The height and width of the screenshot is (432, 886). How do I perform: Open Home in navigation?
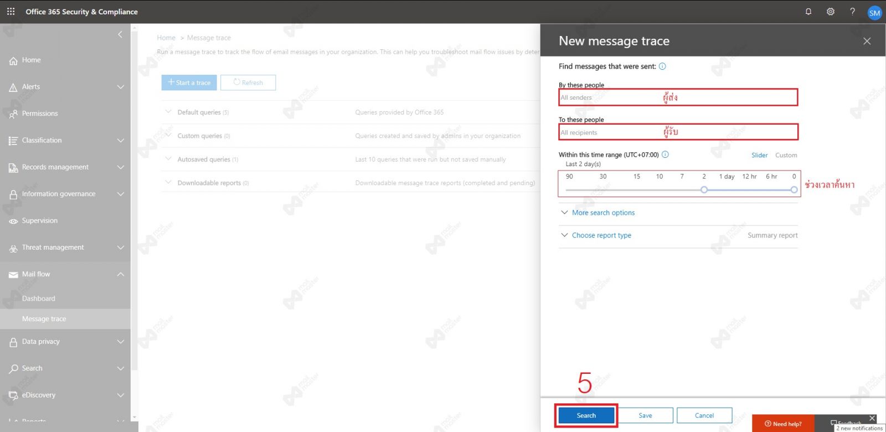pyautogui.click(x=32, y=60)
